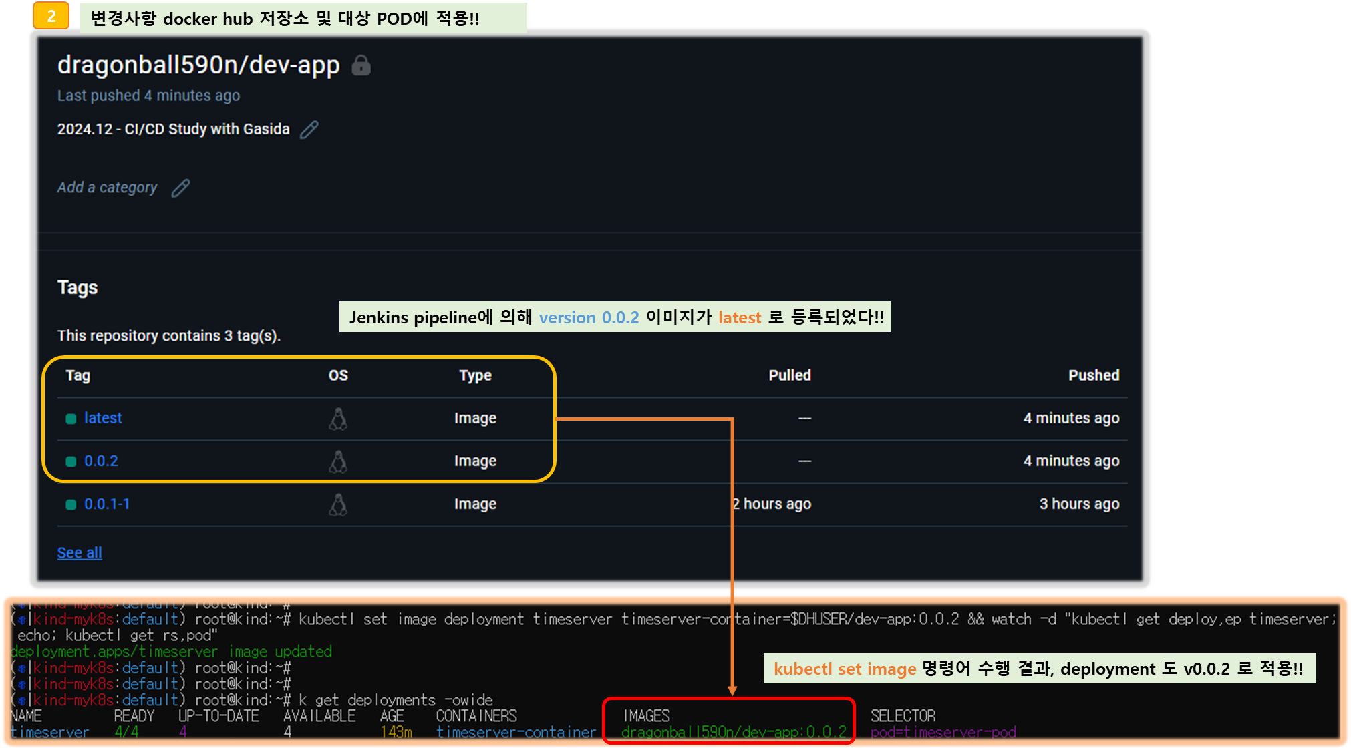Click the green status dot next to 0.0.1-1
1351x750 pixels.
71,504
